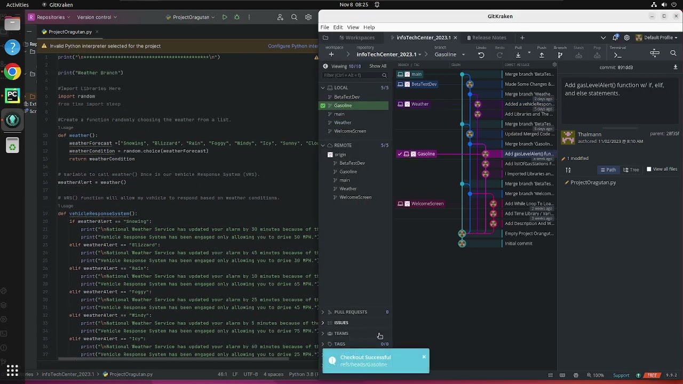Click the Push icon in GitKraken toolbar
The height and width of the screenshot is (384, 683).
pos(542,55)
